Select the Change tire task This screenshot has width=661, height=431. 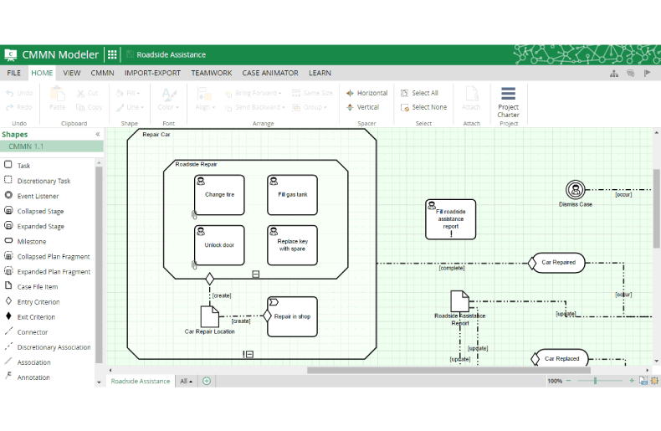(x=219, y=195)
